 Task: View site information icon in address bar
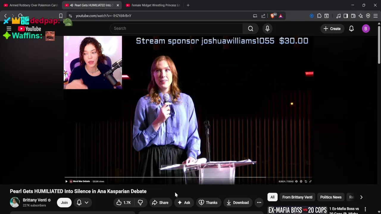coord(70,16)
